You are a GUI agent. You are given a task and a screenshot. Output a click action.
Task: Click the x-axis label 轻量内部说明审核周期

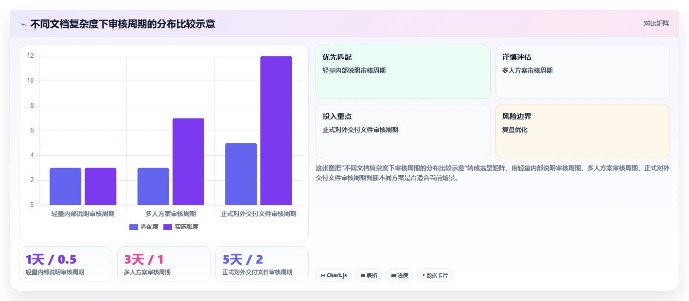coord(83,214)
